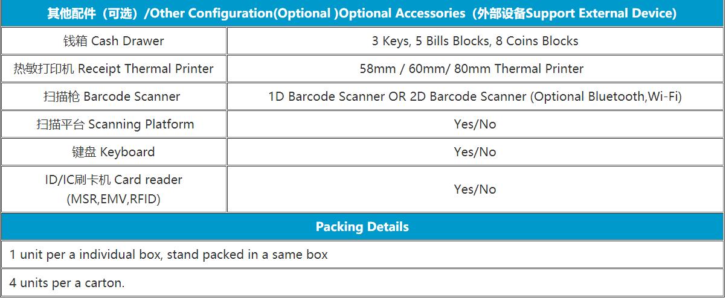
Task: Click Yes/No in the Card reader row
Action: click(x=475, y=189)
